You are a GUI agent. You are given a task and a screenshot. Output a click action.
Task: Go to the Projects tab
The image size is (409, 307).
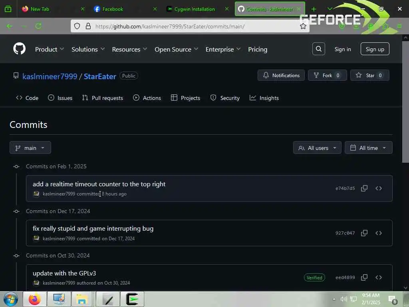185,98
